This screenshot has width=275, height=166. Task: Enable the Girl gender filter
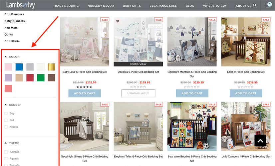[6, 120]
